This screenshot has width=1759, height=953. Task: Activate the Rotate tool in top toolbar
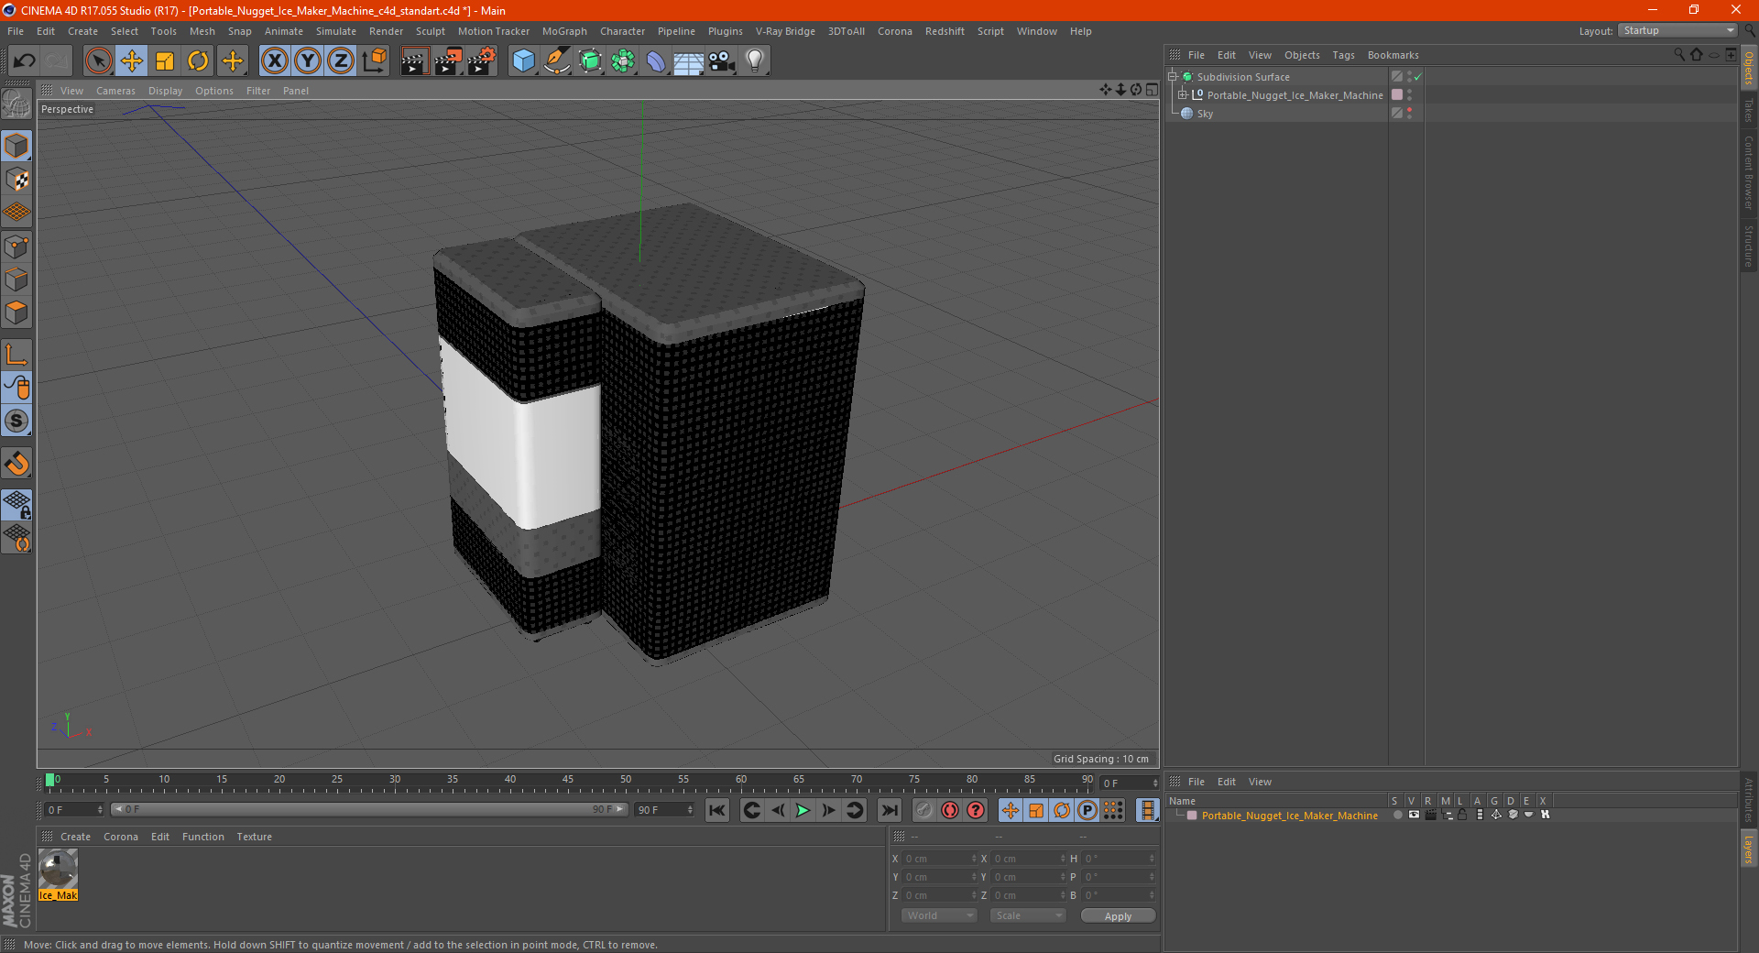(198, 61)
